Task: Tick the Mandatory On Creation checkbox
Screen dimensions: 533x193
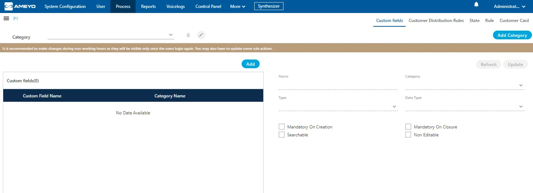Action: 282,127
